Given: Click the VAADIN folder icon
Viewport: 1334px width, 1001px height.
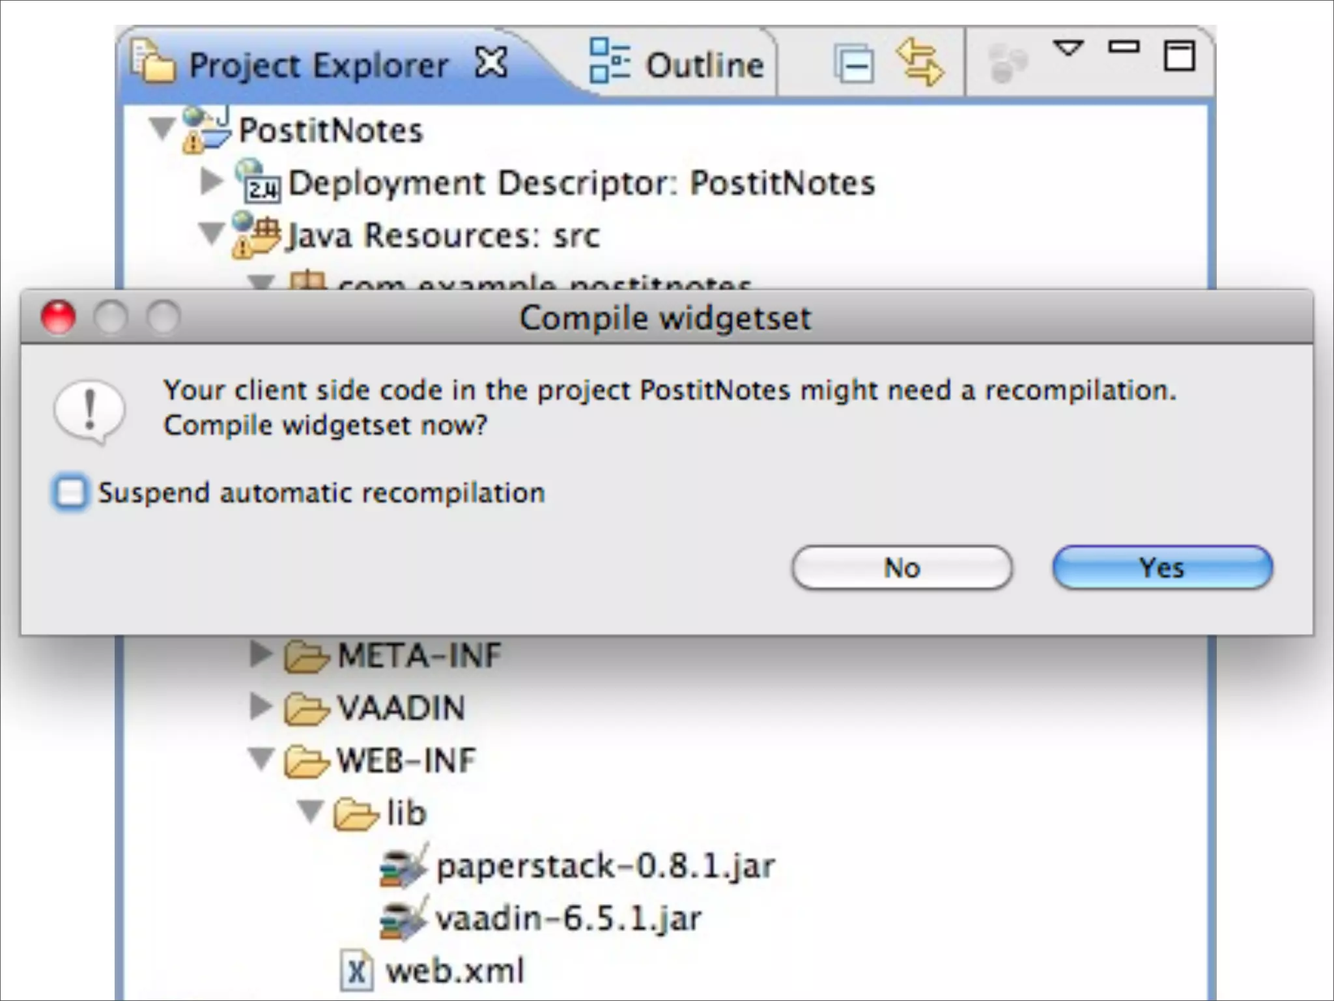Looking at the screenshot, I should click(305, 708).
